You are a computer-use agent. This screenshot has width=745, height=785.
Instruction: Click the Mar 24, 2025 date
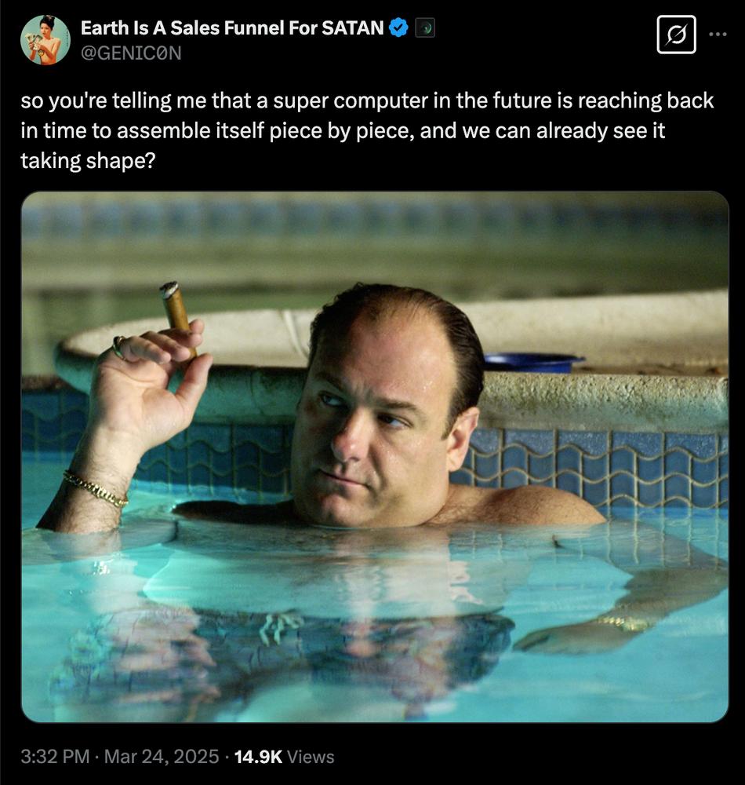pos(162,757)
